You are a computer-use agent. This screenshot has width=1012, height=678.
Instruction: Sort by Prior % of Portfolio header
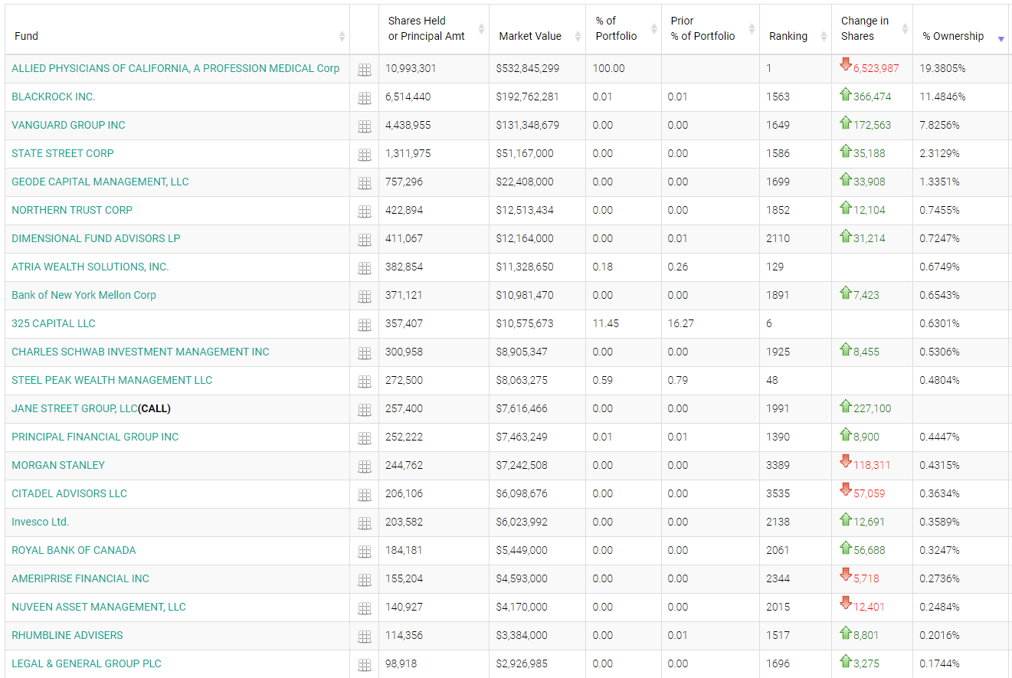pyautogui.click(x=710, y=28)
